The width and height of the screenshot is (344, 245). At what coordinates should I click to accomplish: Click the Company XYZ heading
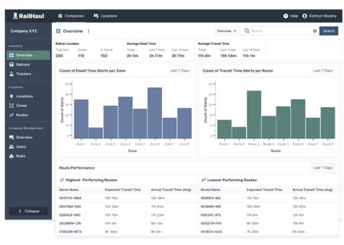[24, 31]
